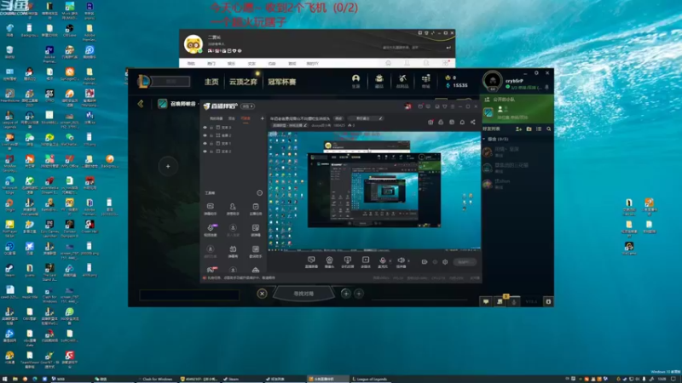The image size is (682, 383).
Task: Open the dropdown pill beside streaming app logo
Action: coord(247,106)
